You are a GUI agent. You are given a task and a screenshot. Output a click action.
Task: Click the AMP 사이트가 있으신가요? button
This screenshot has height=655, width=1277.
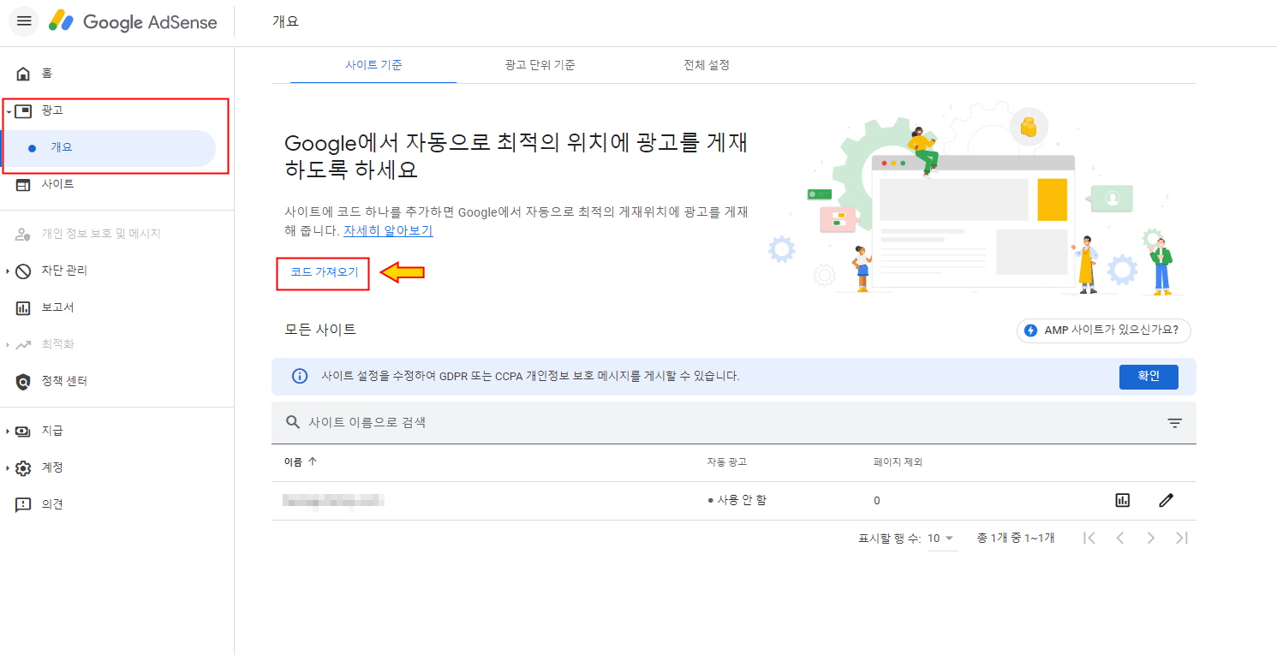(x=1104, y=330)
